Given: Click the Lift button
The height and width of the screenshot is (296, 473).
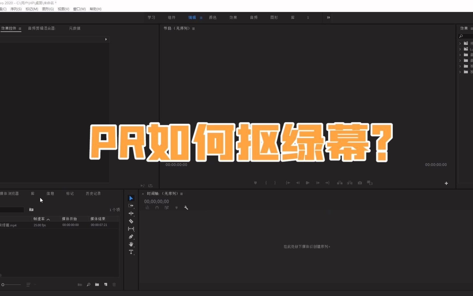Looking at the screenshot, I should pos(340,183).
